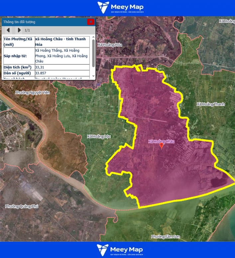Select the Xã Hoằng Thanh map label

[x=210, y=104]
